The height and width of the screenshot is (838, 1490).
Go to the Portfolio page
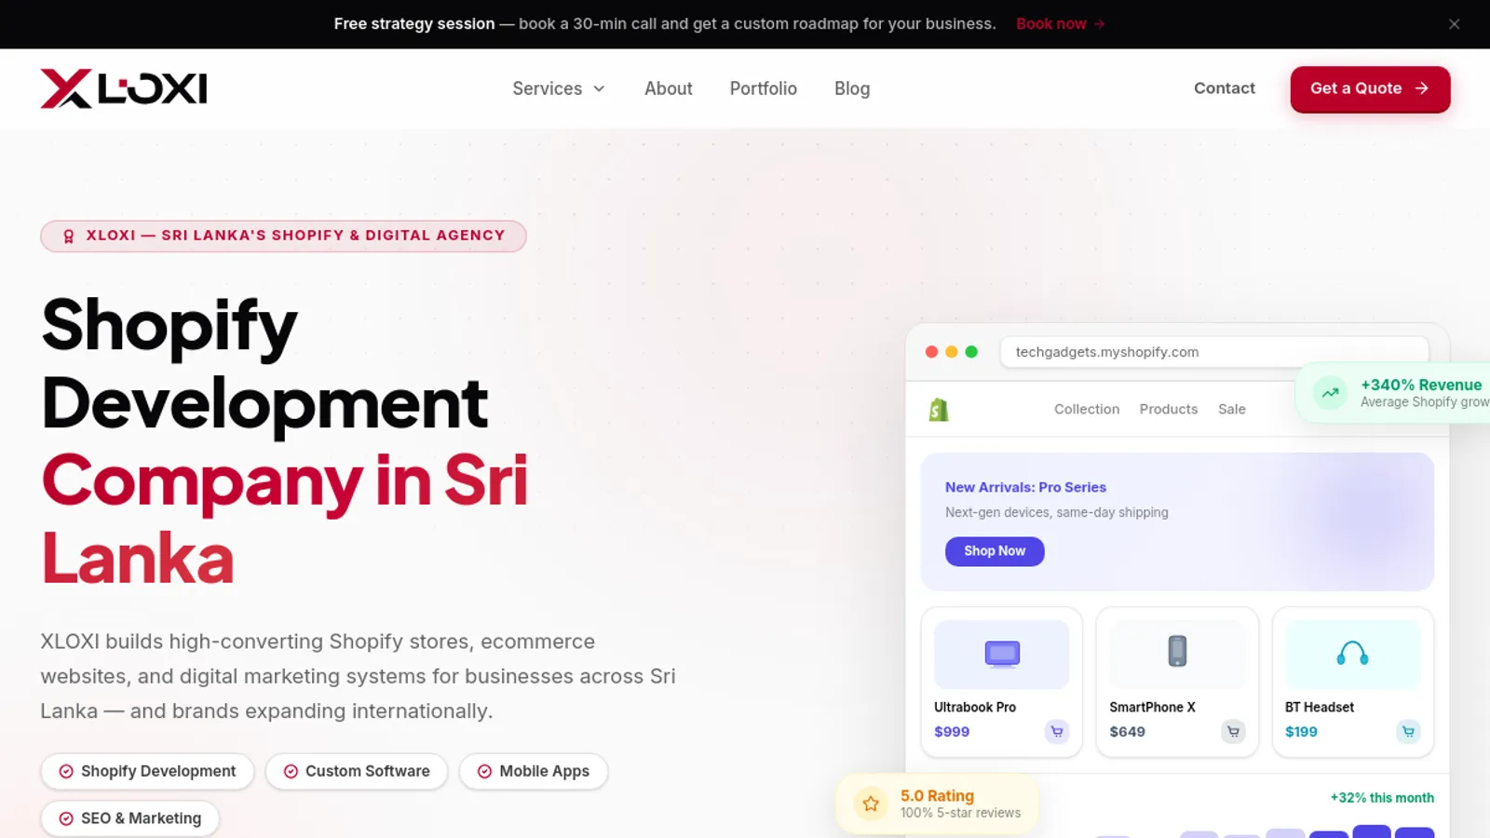764,88
